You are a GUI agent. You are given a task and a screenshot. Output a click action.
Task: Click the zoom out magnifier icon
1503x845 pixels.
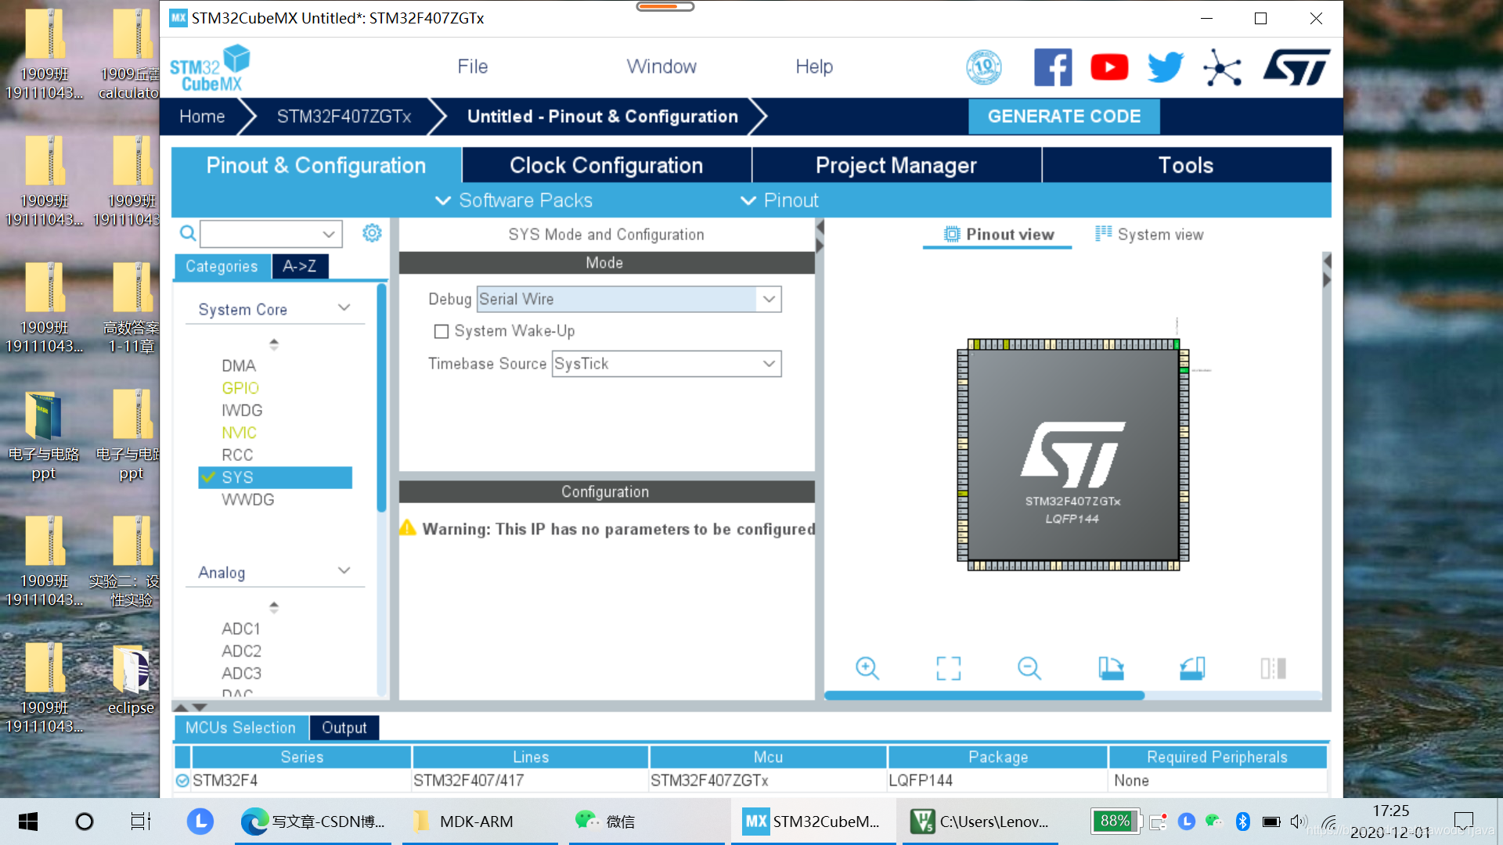click(x=1029, y=668)
